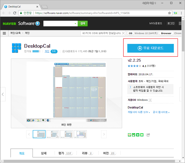Share to Naver Cafe icon

pyautogui.click(x=134, y=135)
